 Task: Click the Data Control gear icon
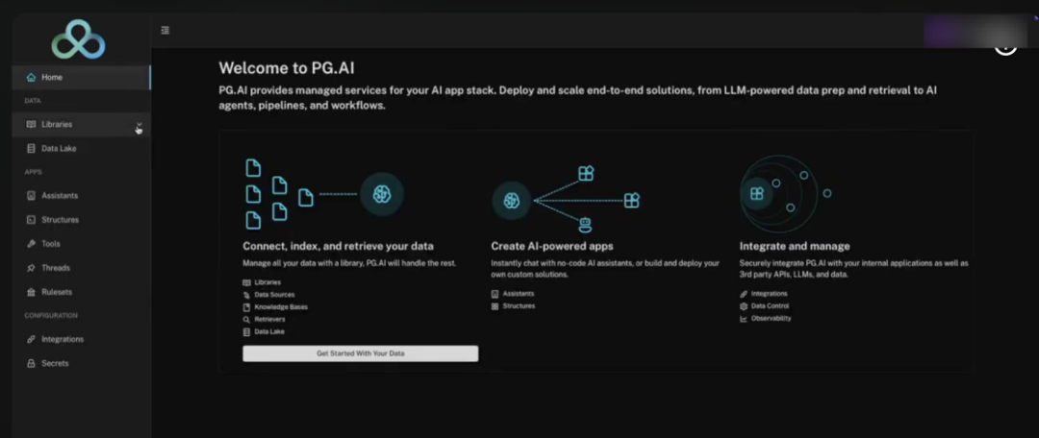[744, 306]
